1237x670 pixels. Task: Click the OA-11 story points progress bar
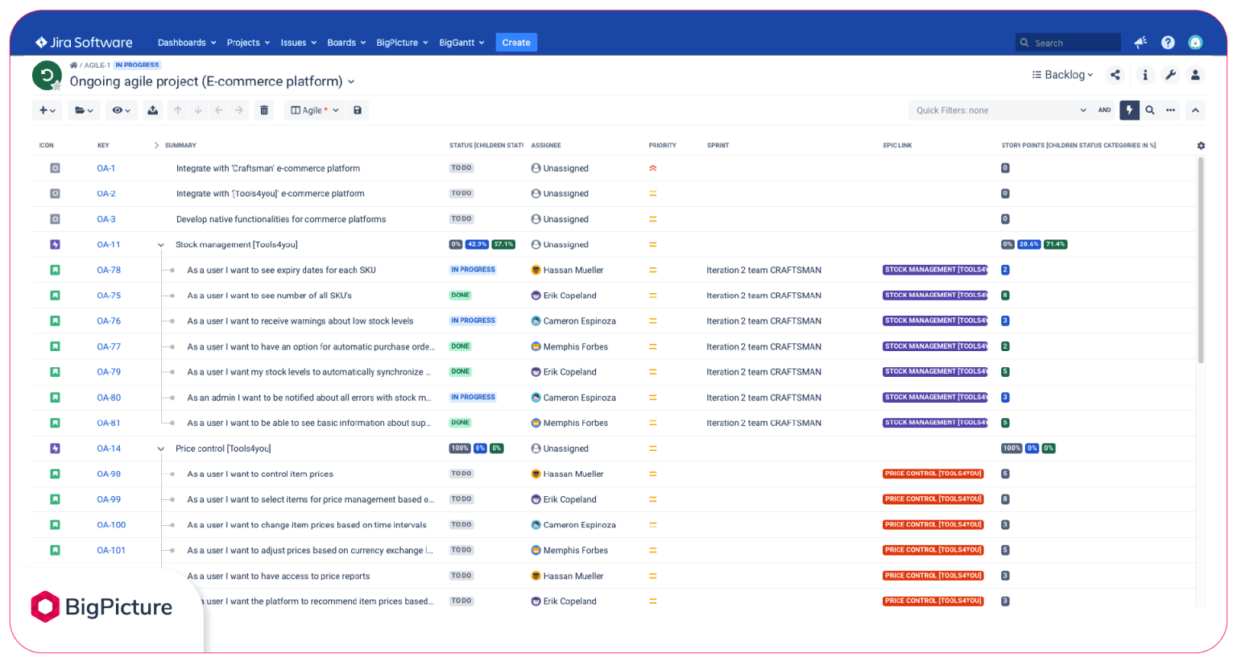(x=1034, y=244)
